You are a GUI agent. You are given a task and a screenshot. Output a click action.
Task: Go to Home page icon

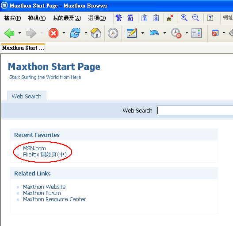96,33
